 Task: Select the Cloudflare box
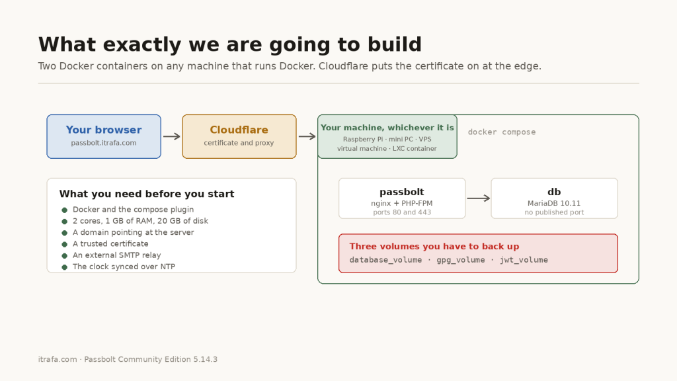click(239, 136)
